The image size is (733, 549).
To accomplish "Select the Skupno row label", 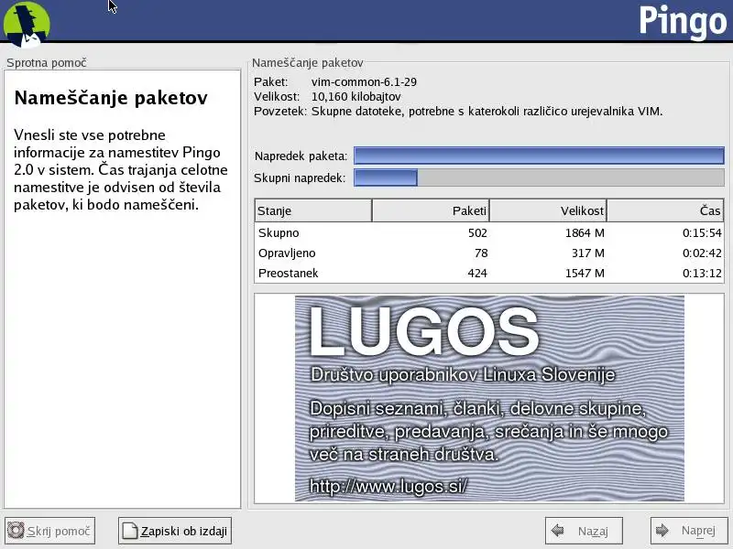I will (279, 232).
